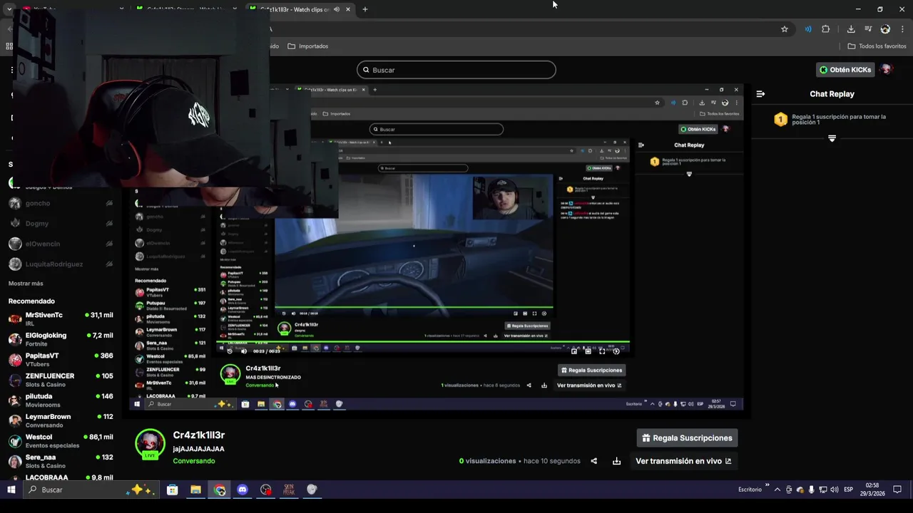Open the Westcol channel in the sidebar
The width and height of the screenshot is (913, 513).
pos(61,441)
